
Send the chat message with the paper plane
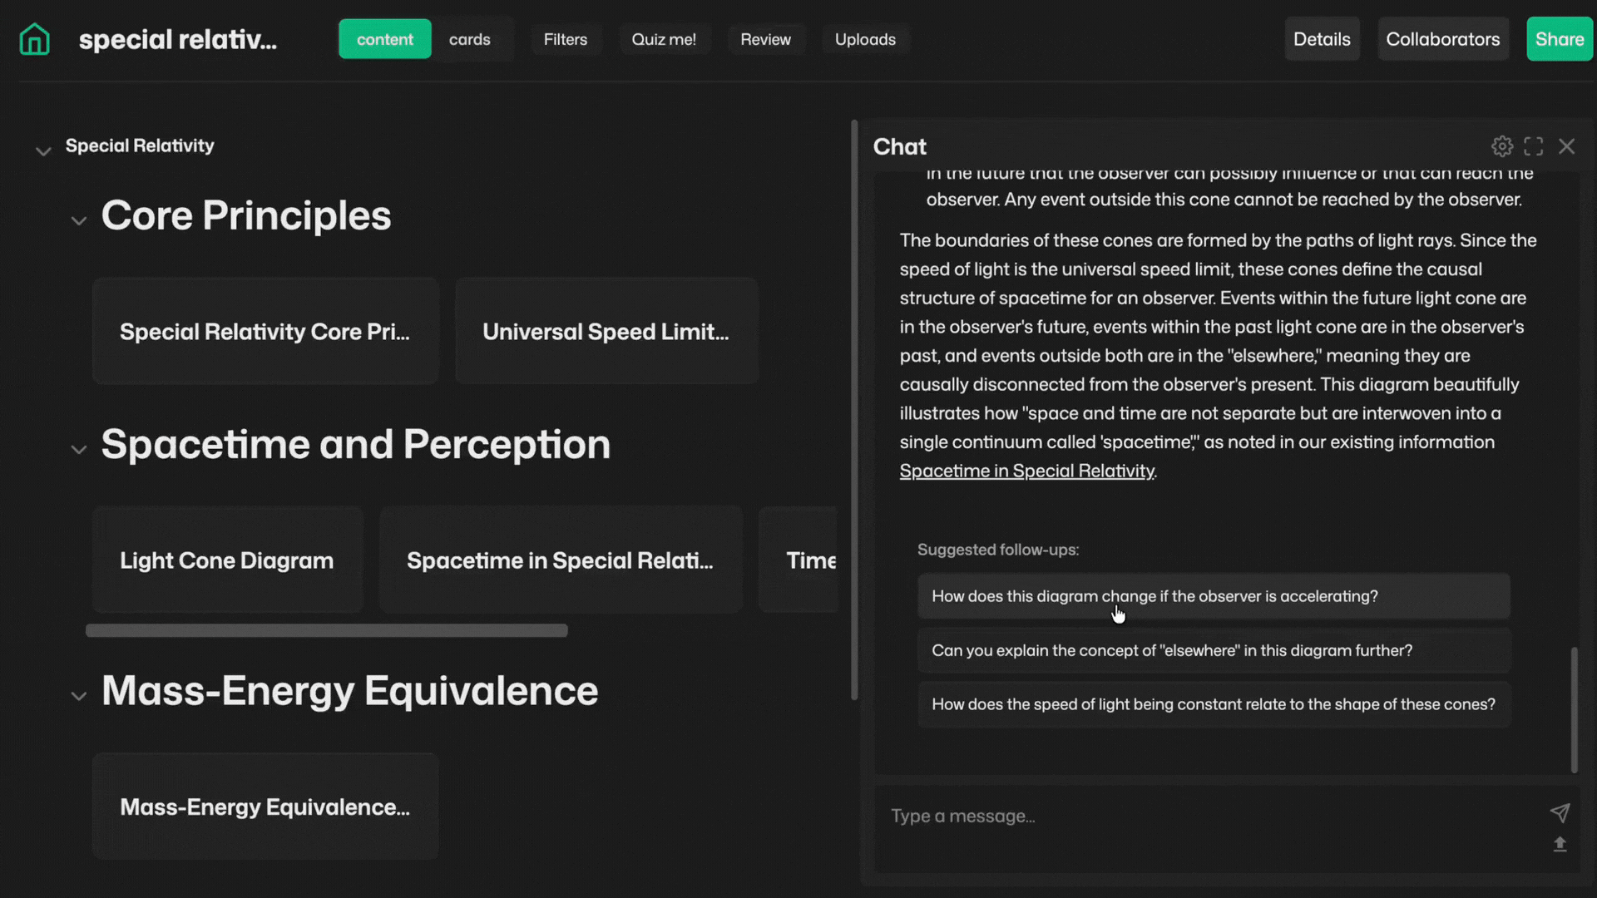click(1560, 814)
